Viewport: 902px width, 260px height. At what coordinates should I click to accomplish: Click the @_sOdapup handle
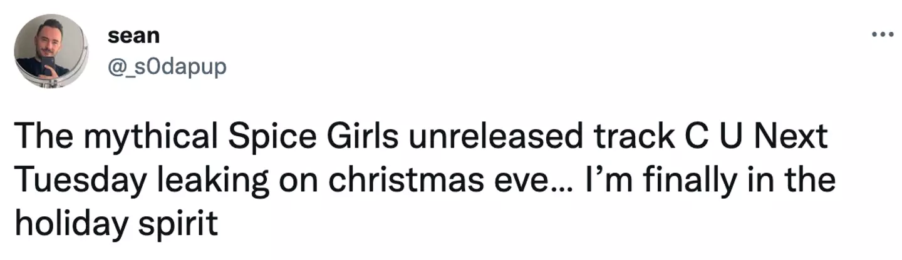click(x=166, y=66)
